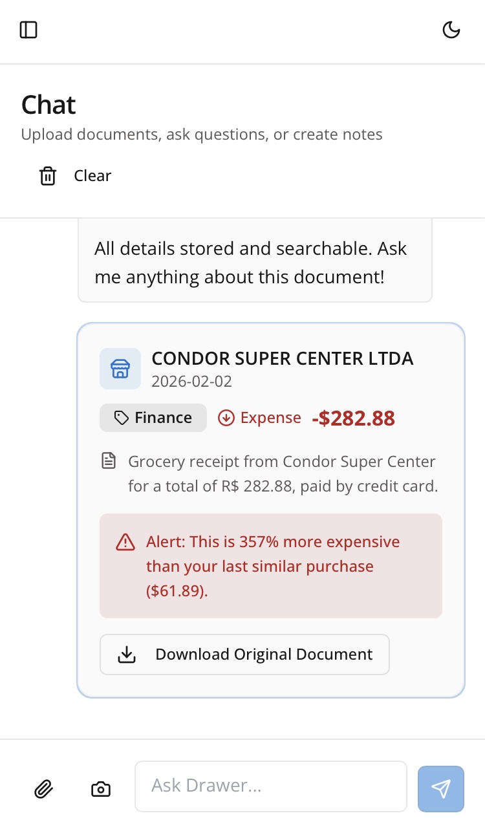Click the 2026-02-02 date label

191,381
